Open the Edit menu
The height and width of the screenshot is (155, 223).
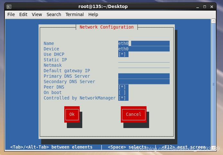(x=23, y=14)
